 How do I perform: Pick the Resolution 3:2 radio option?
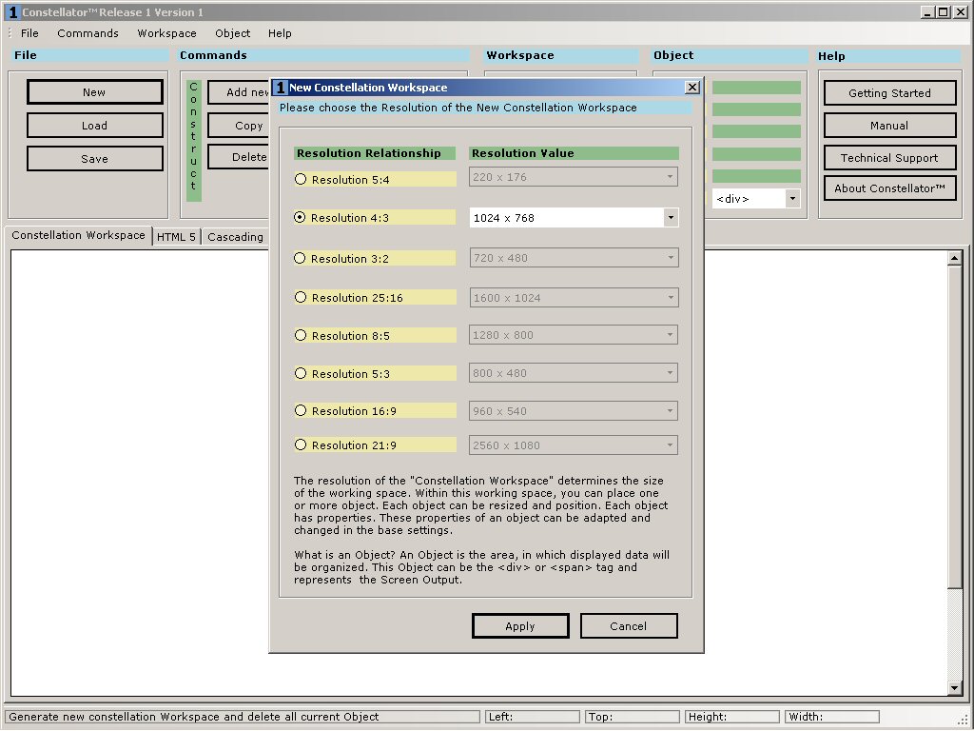pyautogui.click(x=301, y=258)
